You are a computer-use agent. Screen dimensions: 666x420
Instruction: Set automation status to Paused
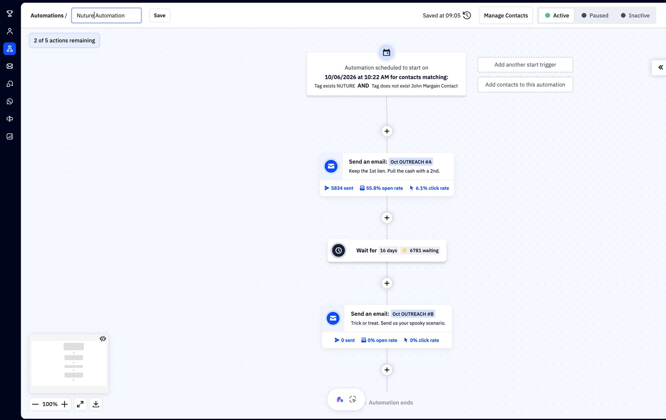(595, 15)
